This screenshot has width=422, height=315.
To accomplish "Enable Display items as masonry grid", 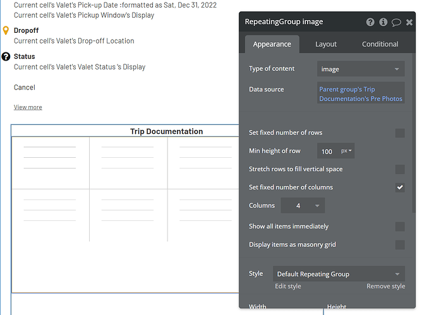I will (x=400, y=245).
